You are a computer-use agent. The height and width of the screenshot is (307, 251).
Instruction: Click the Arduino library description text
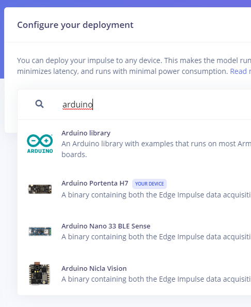click(156, 149)
